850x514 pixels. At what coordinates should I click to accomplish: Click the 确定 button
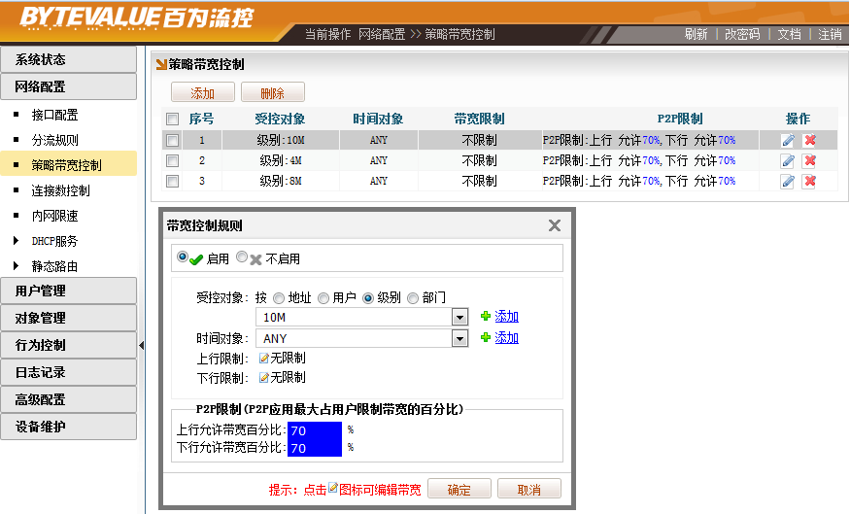(459, 490)
